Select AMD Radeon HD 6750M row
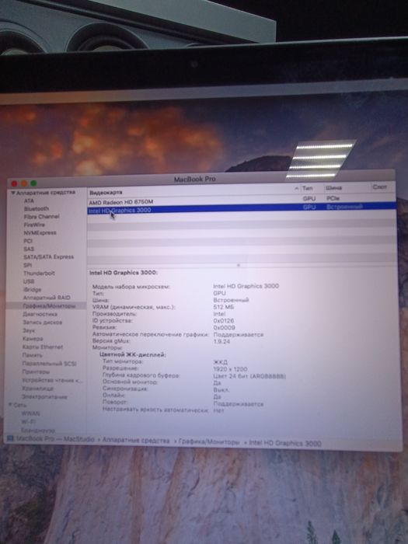The image size is (408, 544). click(x=241, y=201)
